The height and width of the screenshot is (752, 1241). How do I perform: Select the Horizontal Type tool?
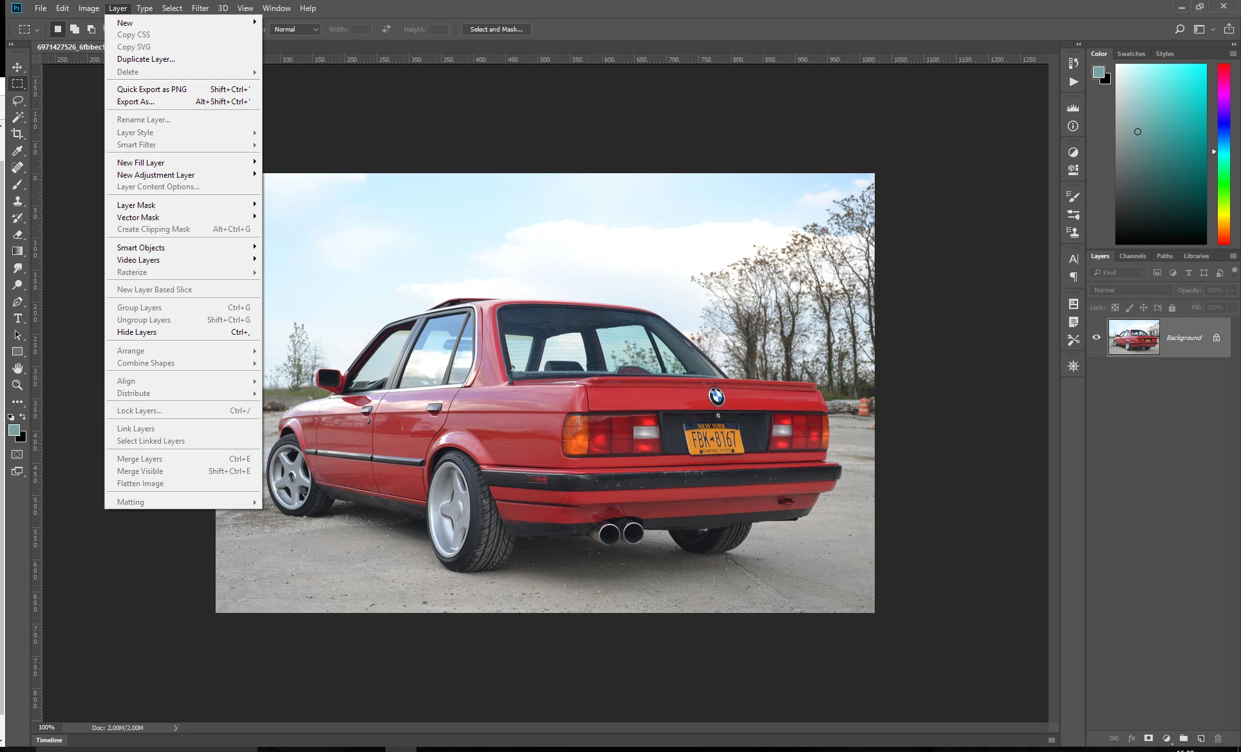(17, 319)
